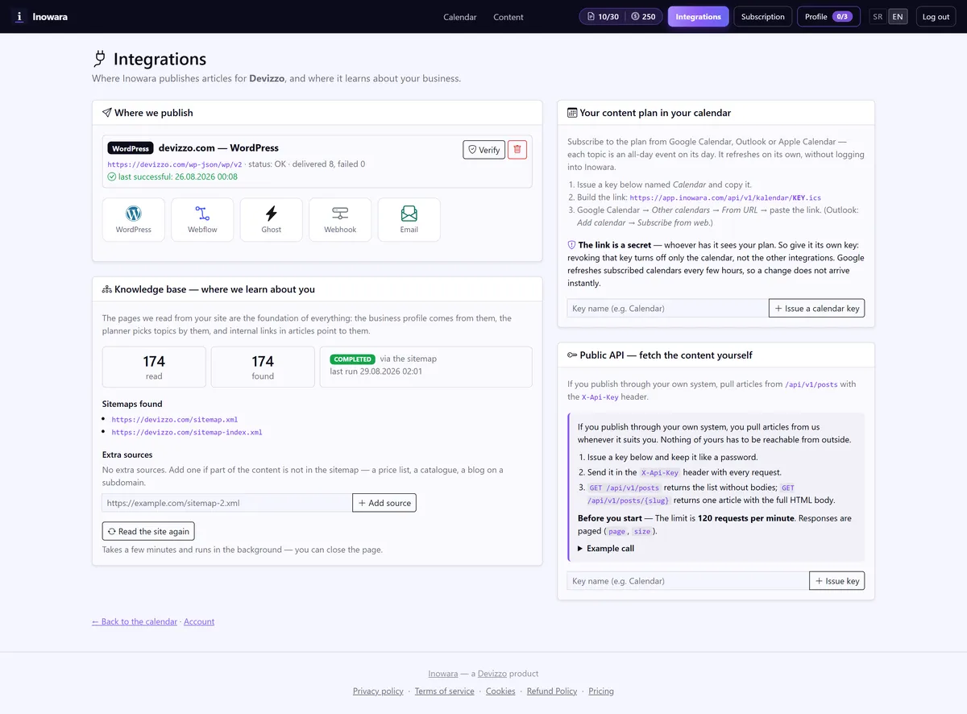Open the devizzo.com/sitemap.xml link
This screenshot has height=714, width=967.
click(x=175, y=420)
